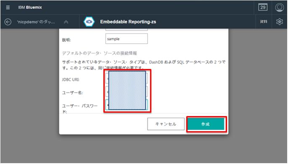Click the ユーザー名 label
The image size is (288, 164).
(x=72, y=93)
